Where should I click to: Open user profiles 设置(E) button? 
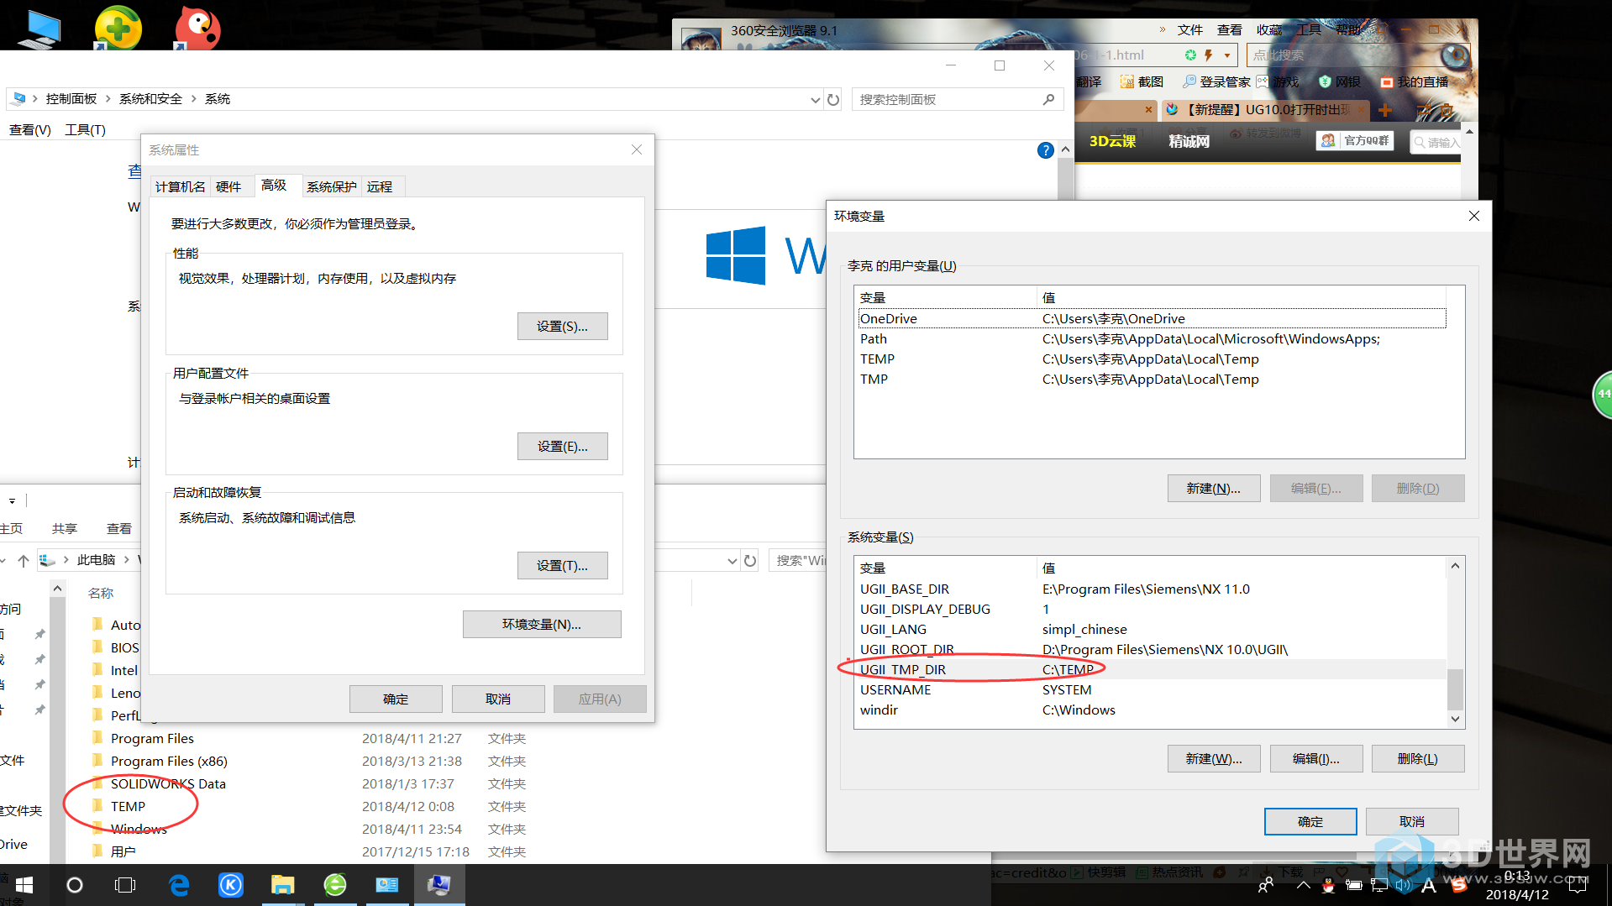tap(563, 447)
